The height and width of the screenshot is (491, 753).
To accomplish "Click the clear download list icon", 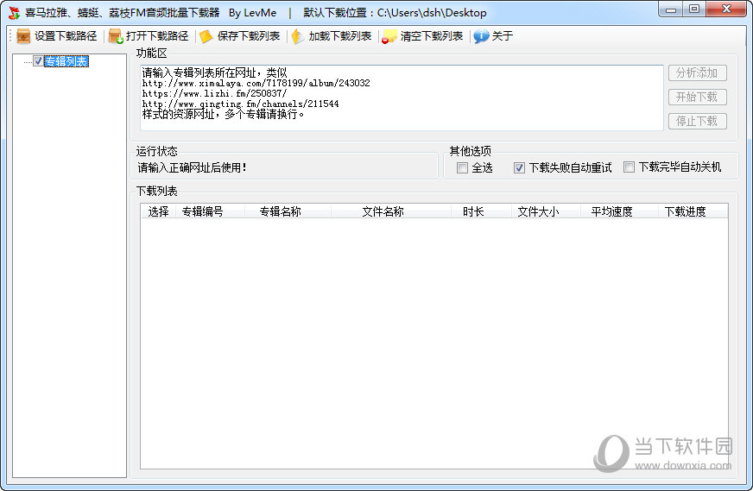I will click(x=389, y=36).
